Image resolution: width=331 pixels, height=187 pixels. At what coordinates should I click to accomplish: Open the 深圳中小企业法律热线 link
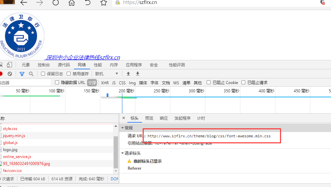[83, 57]
